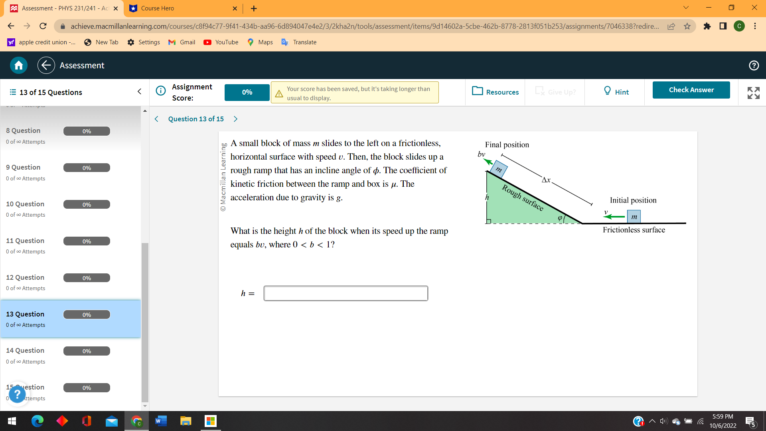Screen dimensions: 766x431
Task: Click inside the h = answer field
Action: coord(345,293)
